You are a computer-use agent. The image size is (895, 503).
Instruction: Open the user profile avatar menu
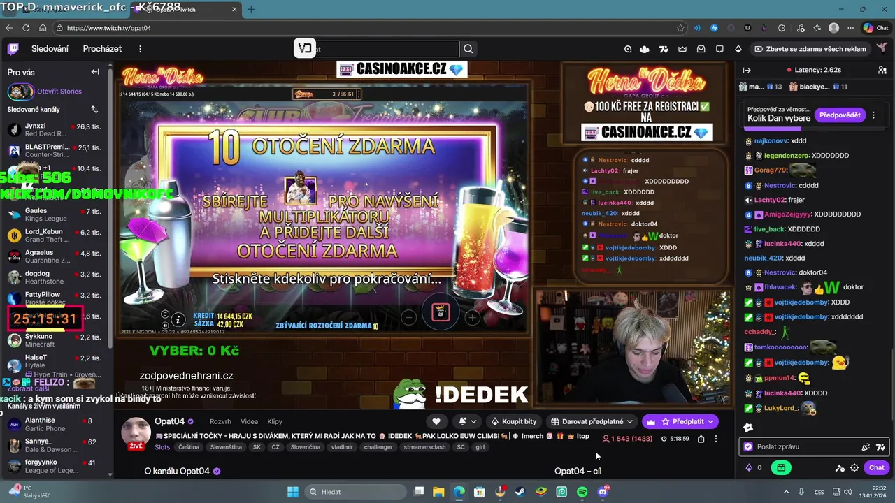(882, 48)
